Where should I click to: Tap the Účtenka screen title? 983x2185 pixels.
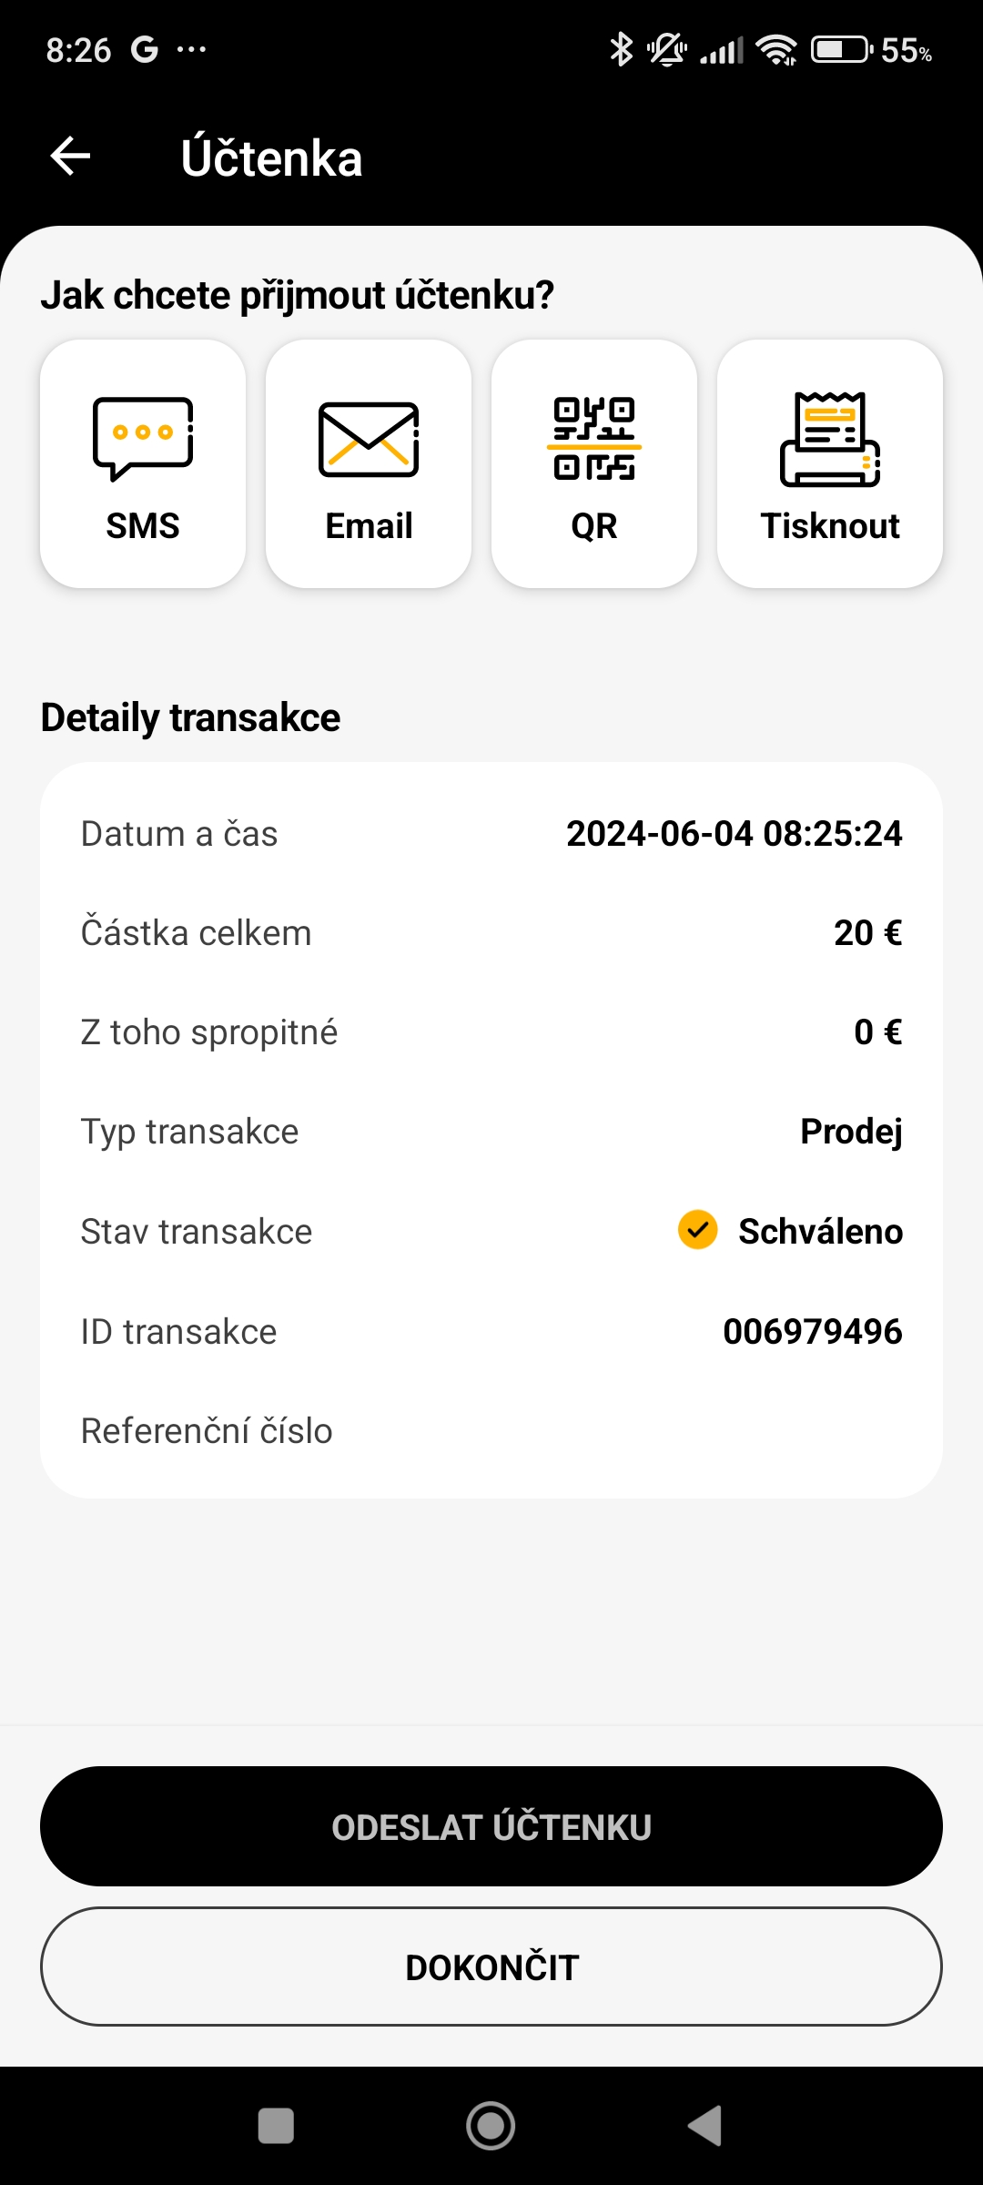[x=271, y=158]
